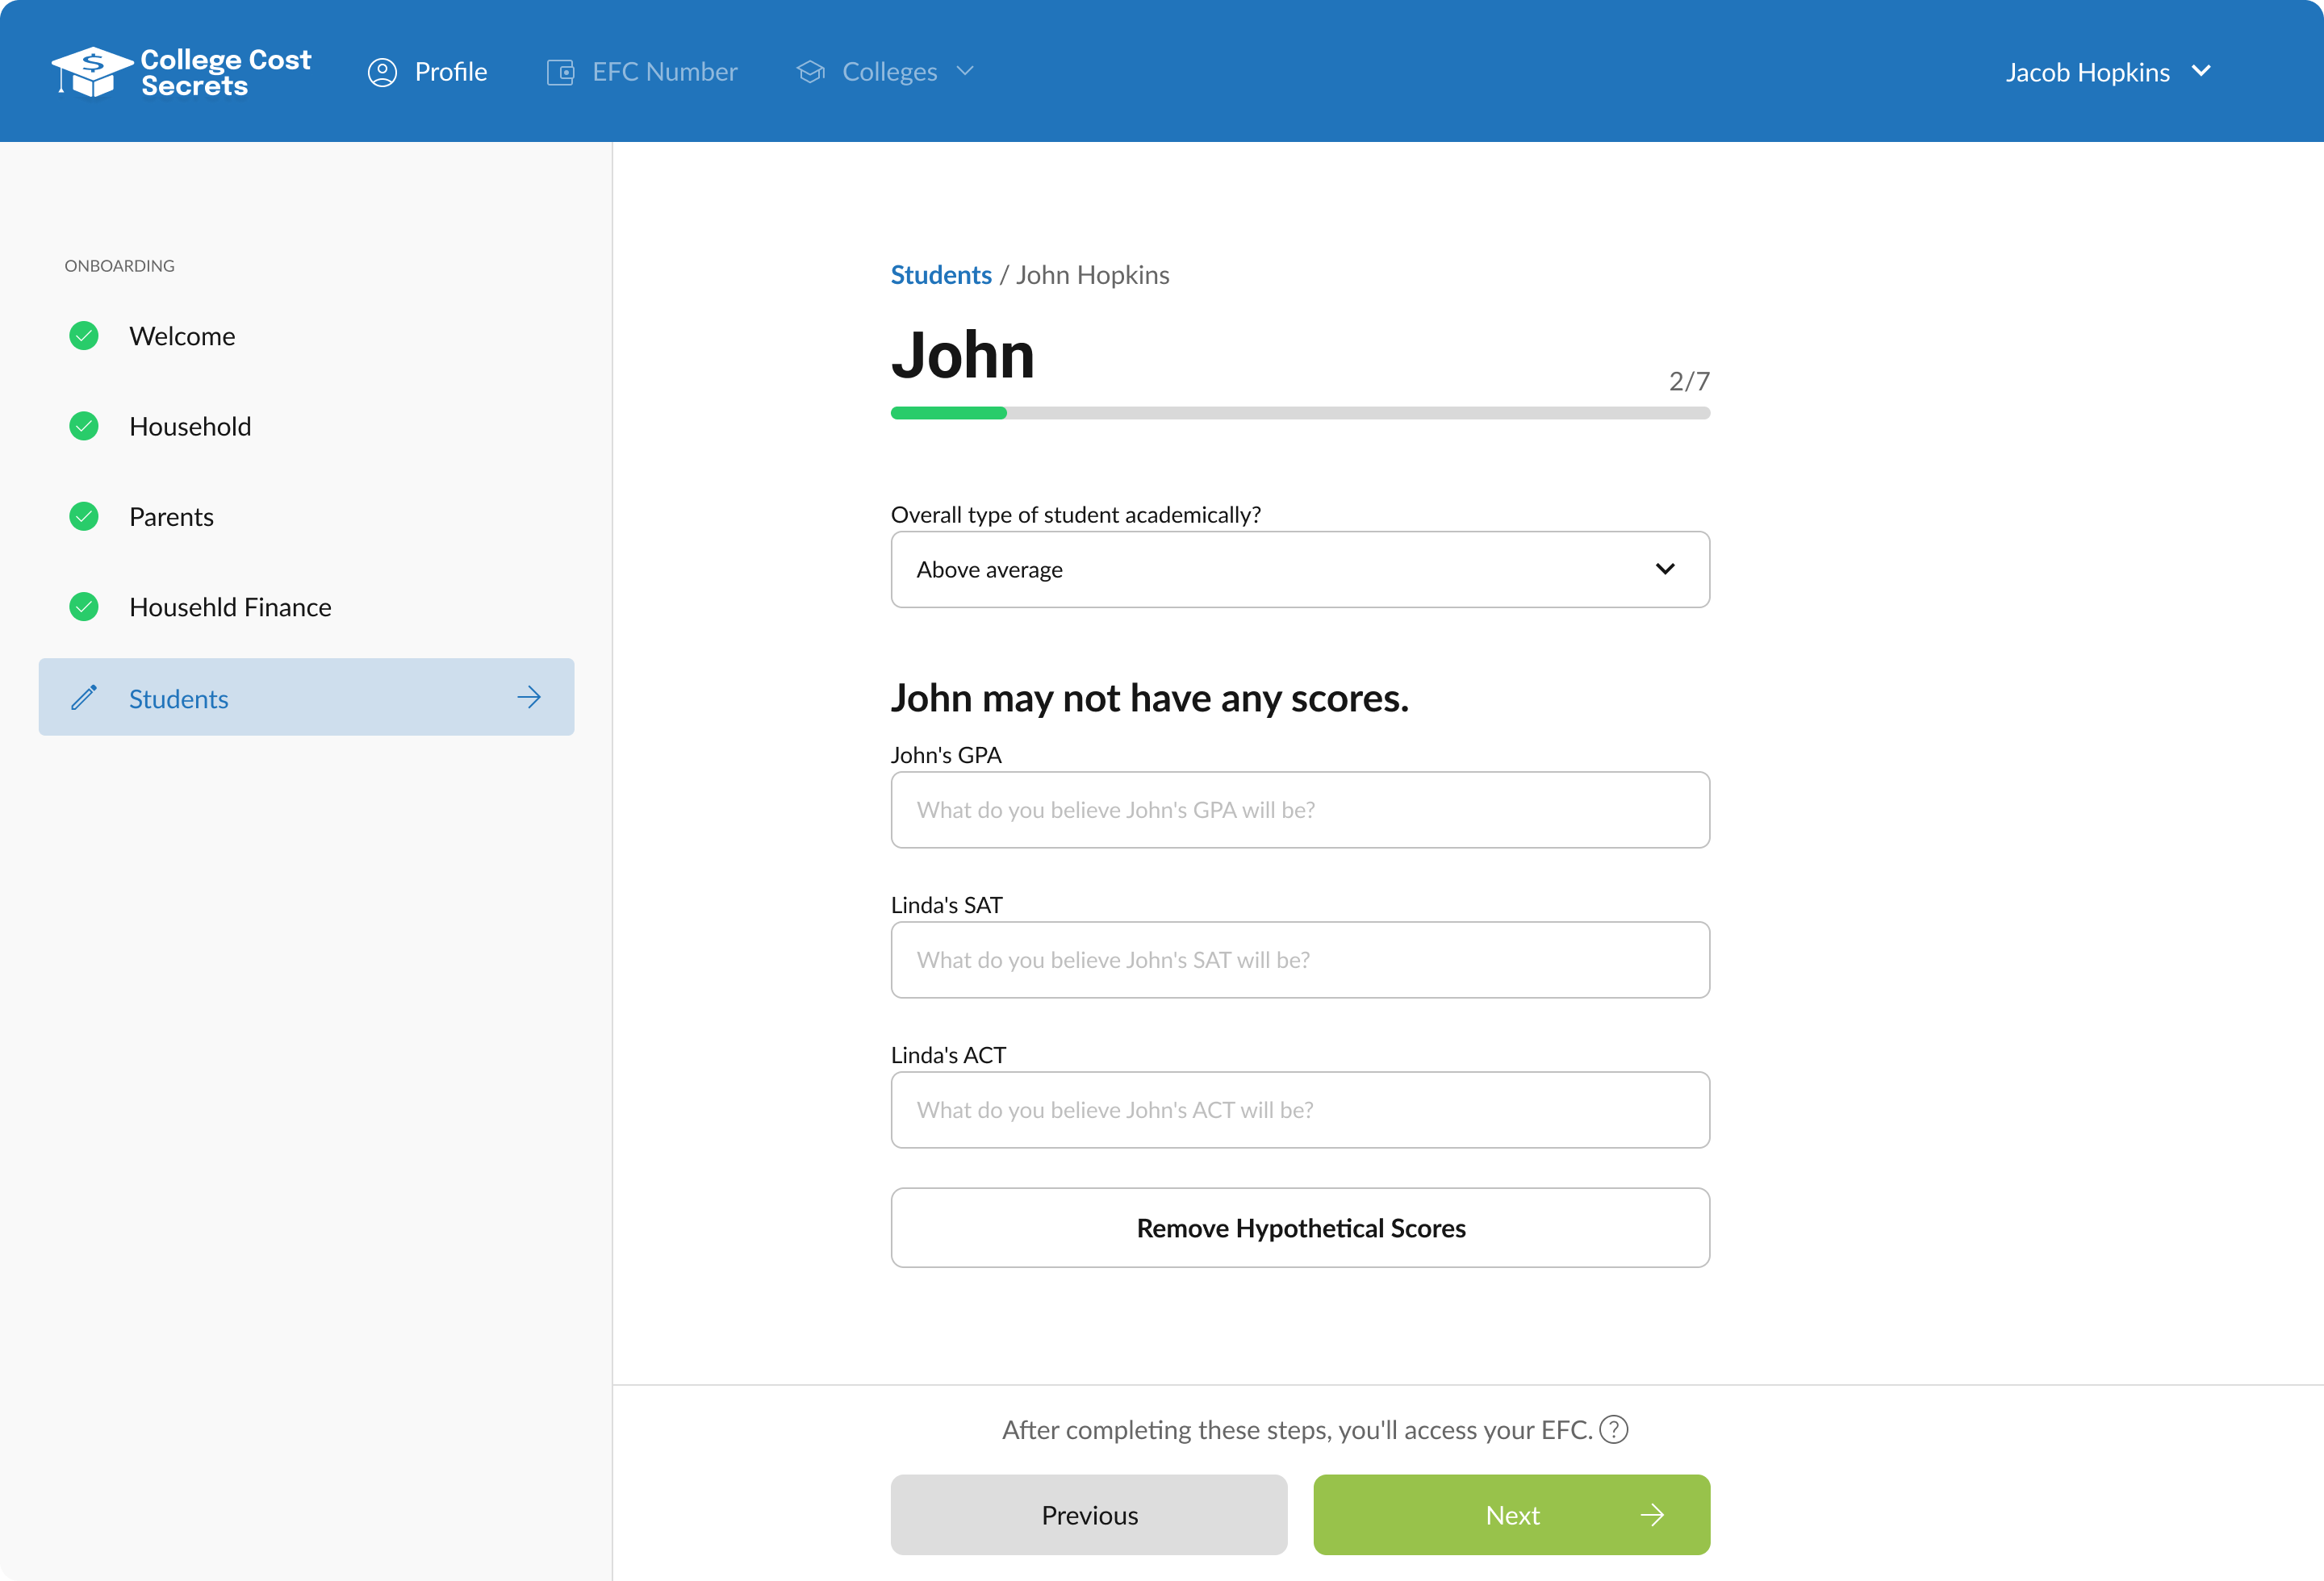Click the Remove Hypothetical Scores button
2324x1581 pixels.
[1299, 1227]
